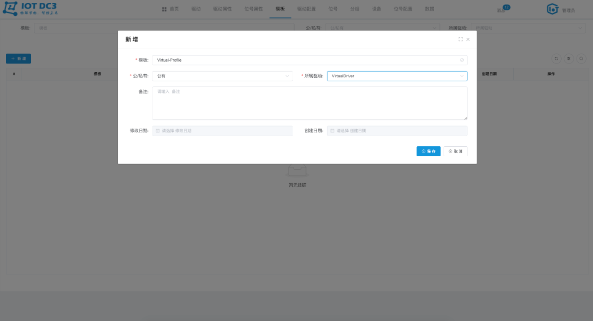Click the calendar icon in 修改日期 field
The width and height of the screenshot is (593, 321).
(x=157, y=131)
